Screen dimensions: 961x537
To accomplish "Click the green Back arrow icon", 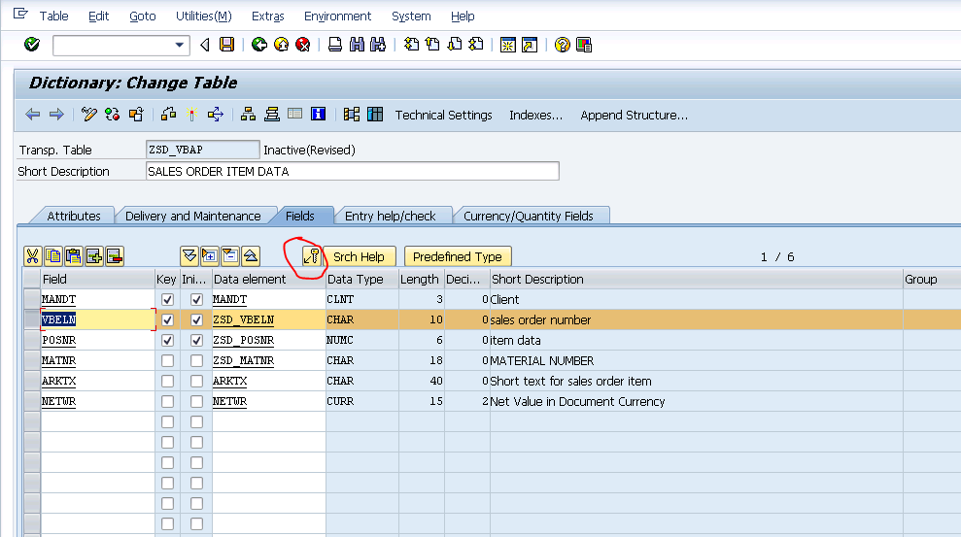I will point(259,45).
